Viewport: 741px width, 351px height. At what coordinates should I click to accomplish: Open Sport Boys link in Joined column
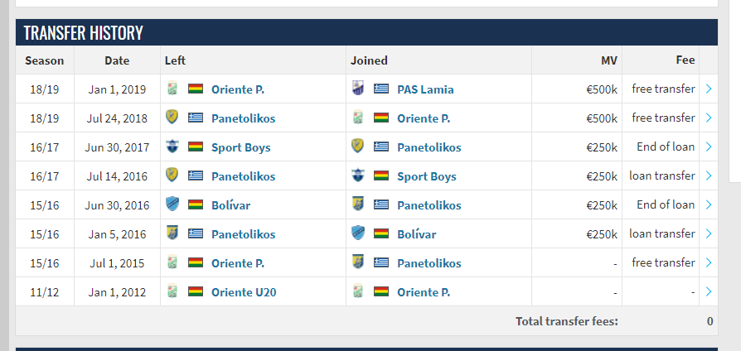pyautogui.click(x=426, y=176)
